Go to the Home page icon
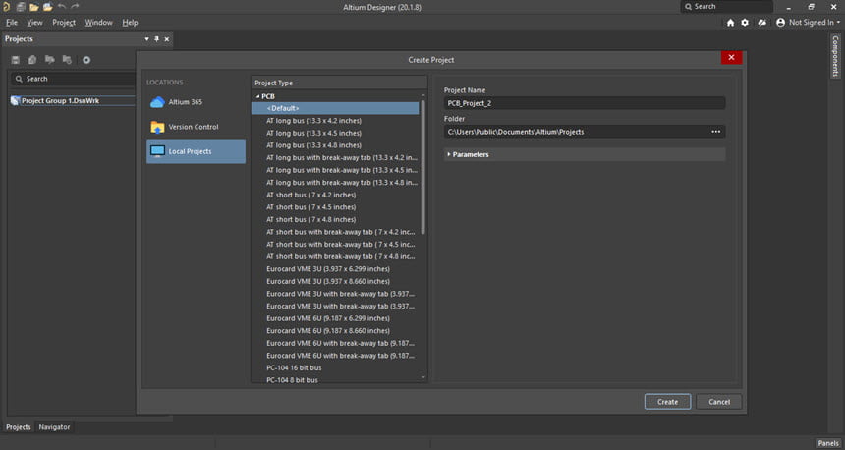 click(730, 22)
